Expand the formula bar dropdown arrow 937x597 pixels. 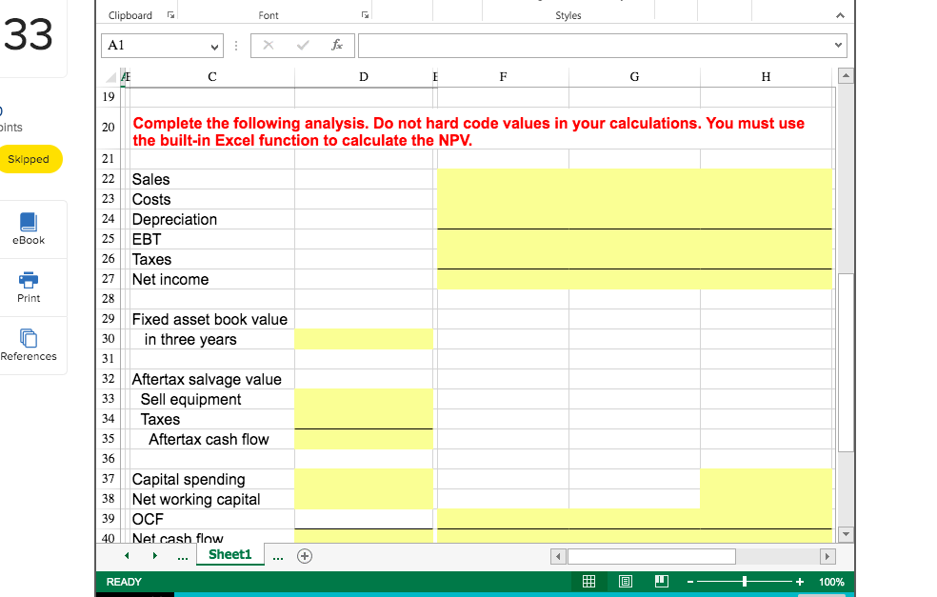[837, 45]
